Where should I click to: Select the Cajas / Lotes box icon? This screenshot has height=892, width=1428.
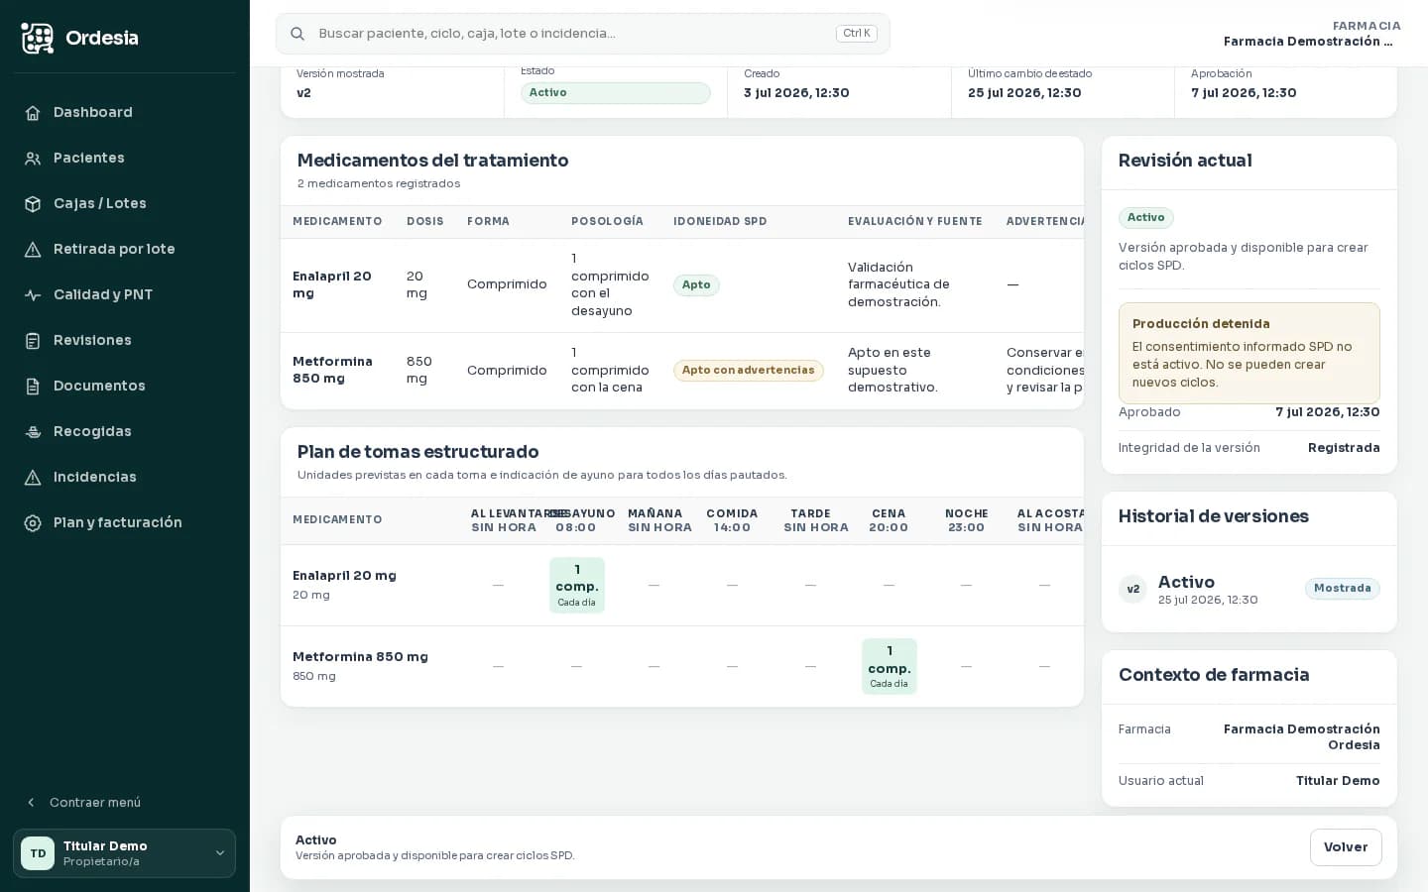click(33, 203)
